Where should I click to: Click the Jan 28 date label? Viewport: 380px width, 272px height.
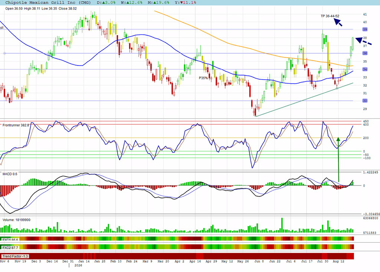point(99,261)
